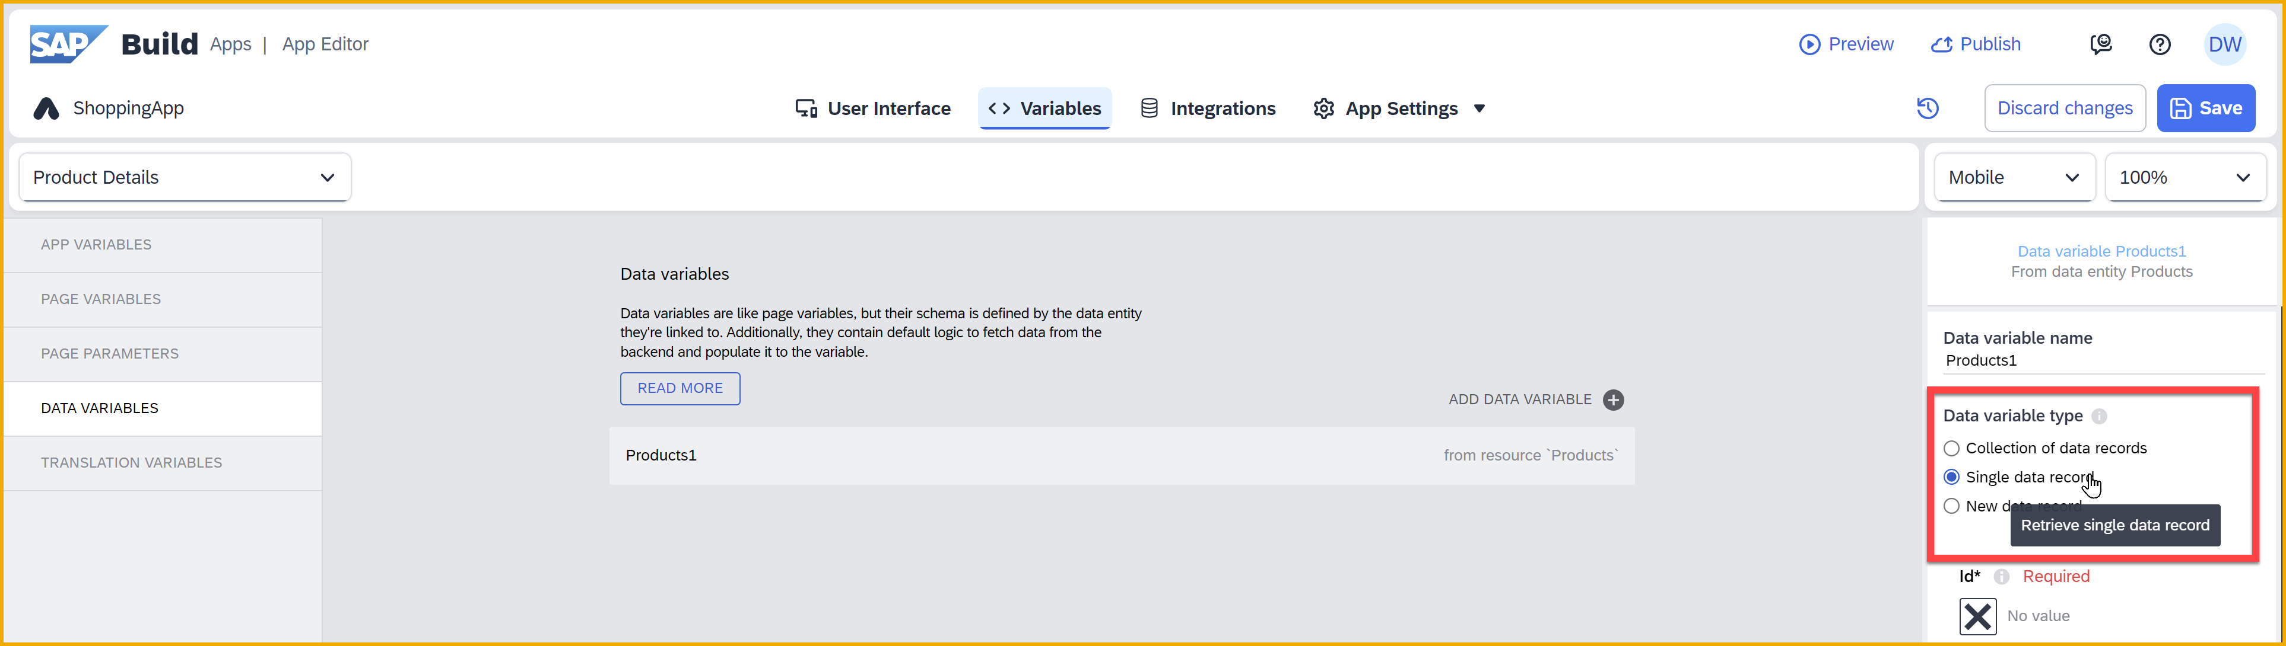Open the history clock icon

coord(1928,108)
